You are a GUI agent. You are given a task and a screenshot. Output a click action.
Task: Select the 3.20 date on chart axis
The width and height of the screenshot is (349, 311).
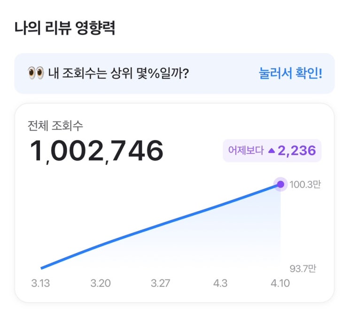100,283
